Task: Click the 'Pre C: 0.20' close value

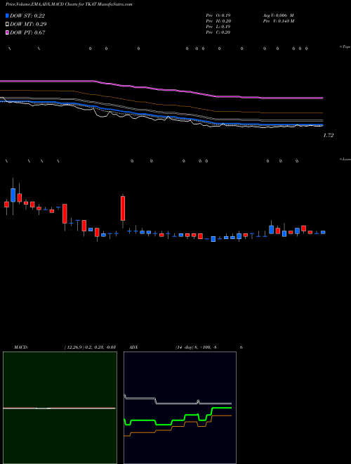Action: (218, 32)
